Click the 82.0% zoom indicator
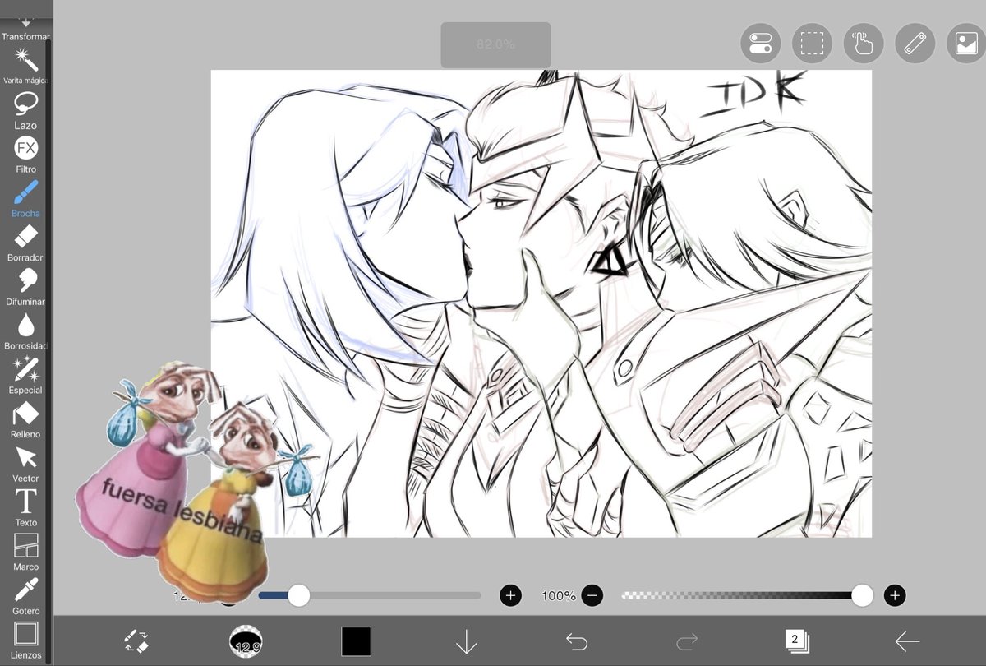This screenshot has width=986, height=666. click(x=495, y=44)
